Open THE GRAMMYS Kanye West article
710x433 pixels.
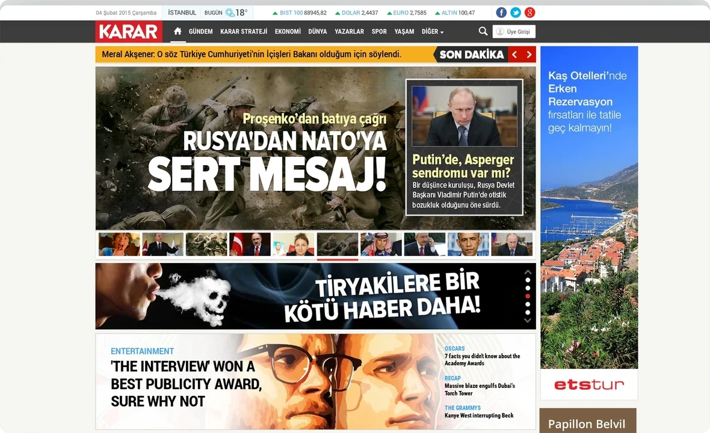(x=479, y=412)
